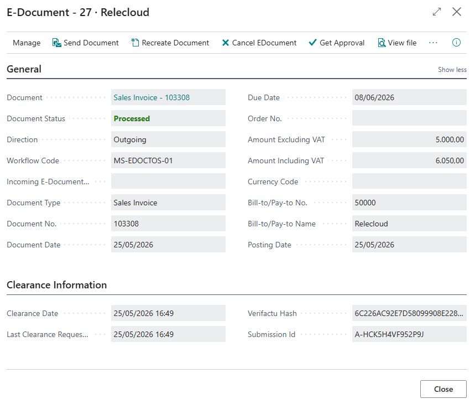Click the Cancel EDocument action label
Image resolution: width=475 pixels, height=409 pixels.
click(x=264, y=43)
